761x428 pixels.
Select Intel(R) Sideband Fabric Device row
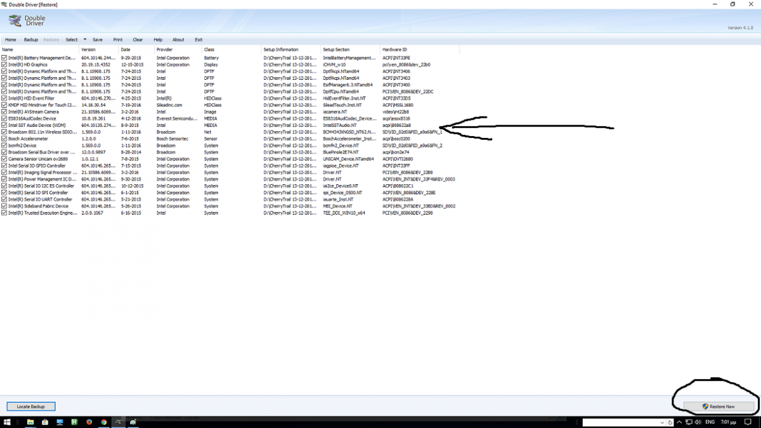coord(228,206)
